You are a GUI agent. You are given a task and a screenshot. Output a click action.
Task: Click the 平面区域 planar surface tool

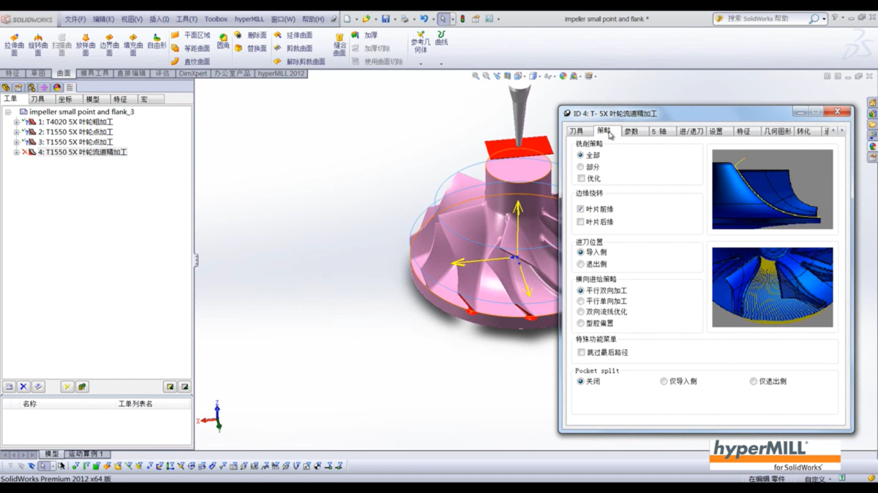pos(190,35)
